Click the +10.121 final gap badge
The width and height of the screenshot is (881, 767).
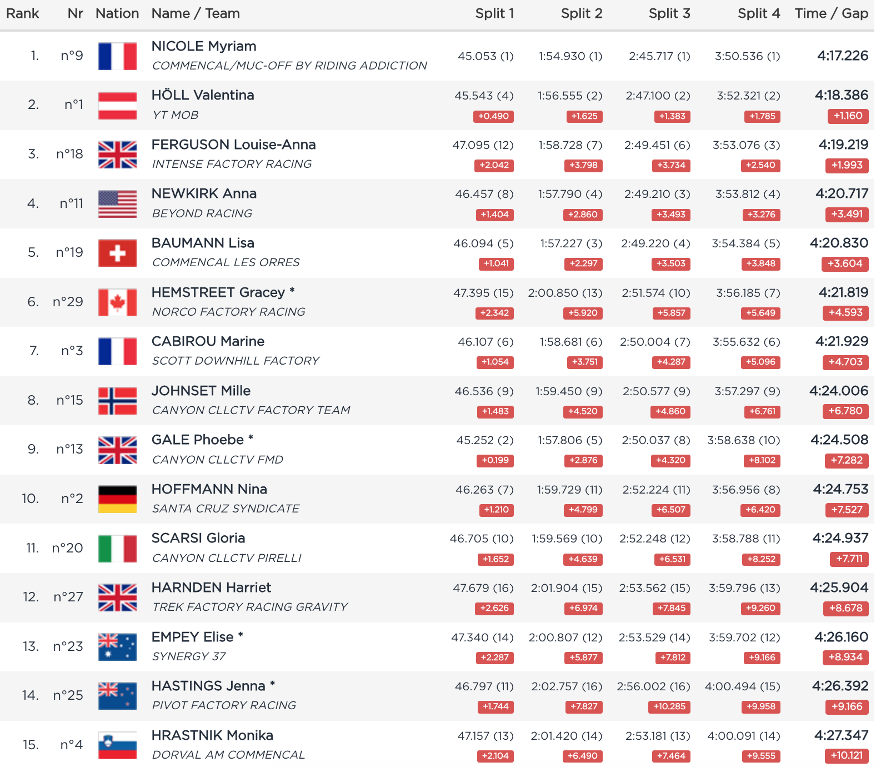coord(847,755)
